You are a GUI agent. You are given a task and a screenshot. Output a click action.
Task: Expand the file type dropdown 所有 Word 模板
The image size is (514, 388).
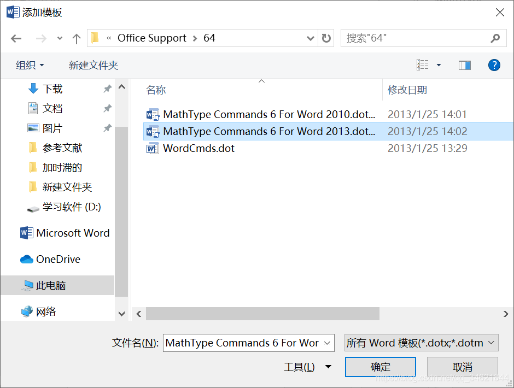click(421, 343)
